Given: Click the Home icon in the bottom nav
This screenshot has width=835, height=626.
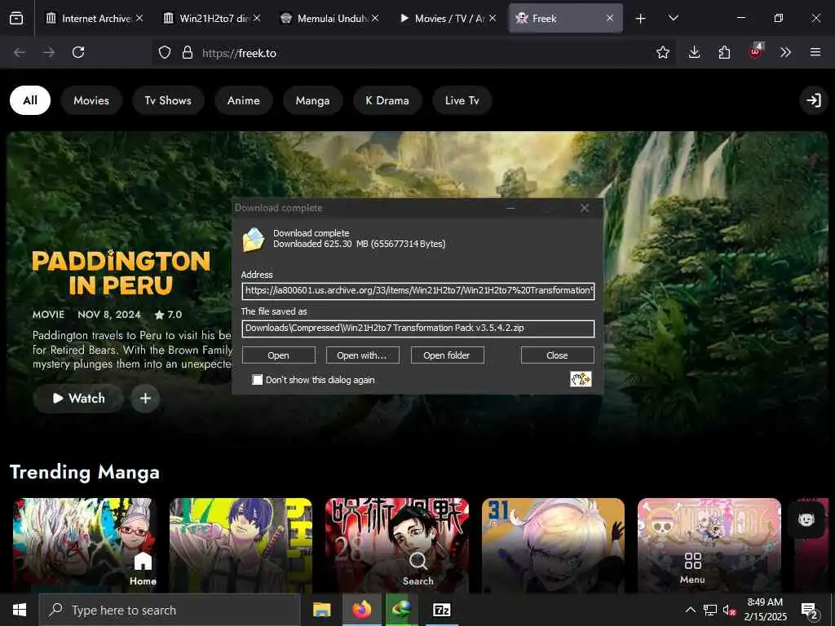Looking at the screenshot, I should pos(143,568).
